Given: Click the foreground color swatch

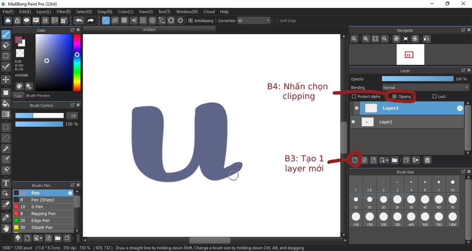Looking at the screenshot, I should click(x=18, y=40).
